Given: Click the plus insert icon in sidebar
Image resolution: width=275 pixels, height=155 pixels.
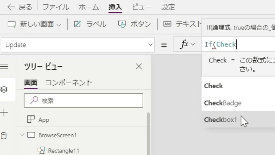Looking at the screenshot, I should pyautogui.click(x=4, y=112).
